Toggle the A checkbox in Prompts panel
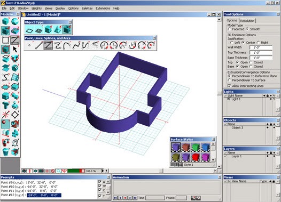The height and width of the screenshot is (202, 281). pyautogui.click(x=100, y=182)
